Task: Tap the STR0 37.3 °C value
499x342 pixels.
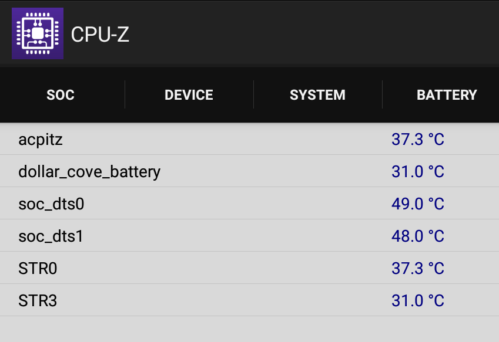Action: (417, 268)
